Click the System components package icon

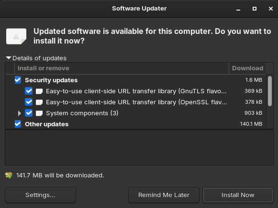pyautogui.click(x=39, y=113)
